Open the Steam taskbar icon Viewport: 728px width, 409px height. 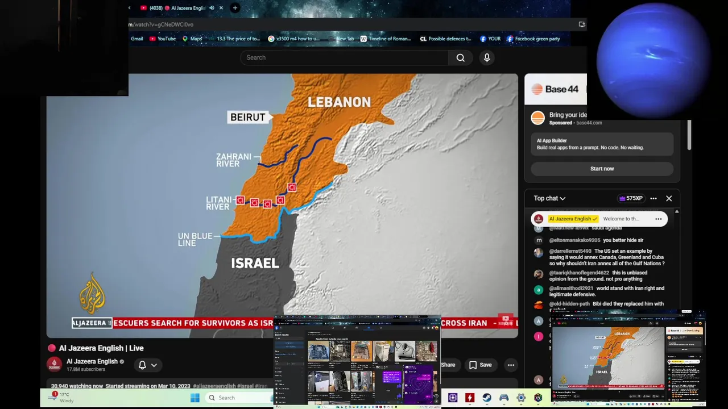click(487, 398)
